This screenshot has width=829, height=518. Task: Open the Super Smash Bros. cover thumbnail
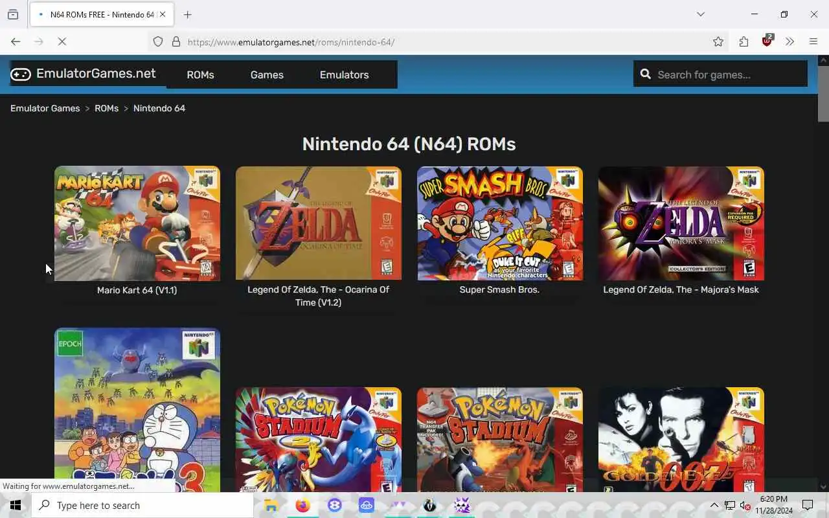click(500, 223)
